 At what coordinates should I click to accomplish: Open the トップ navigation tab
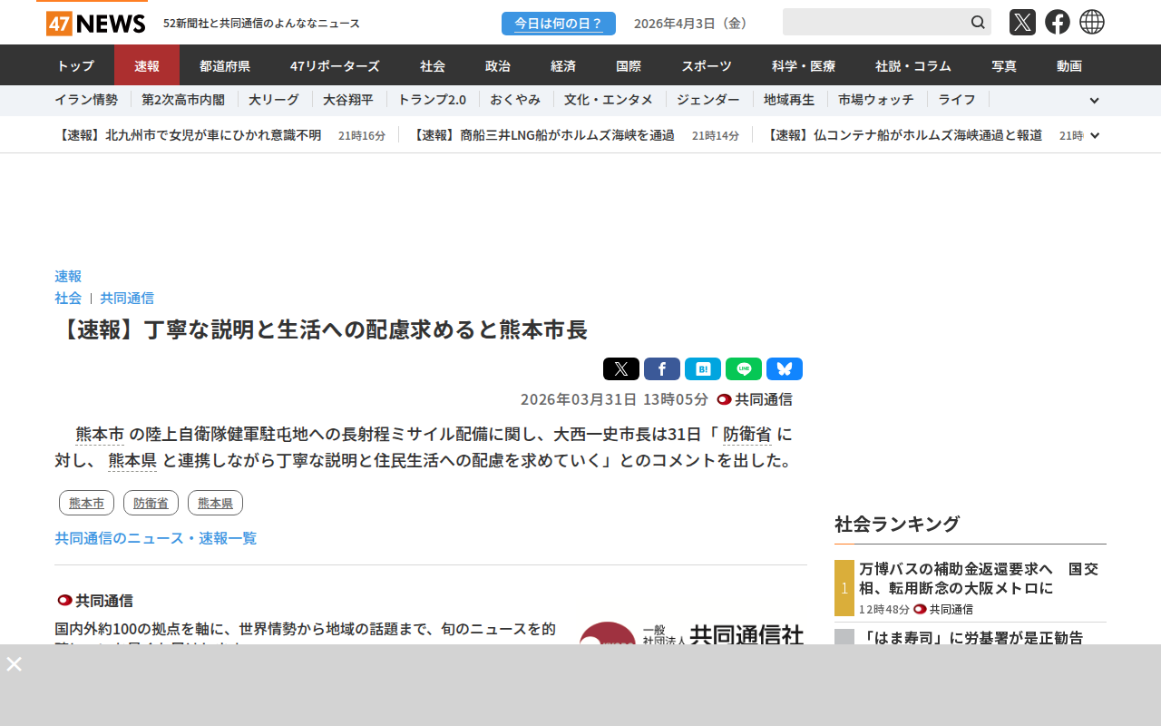click(75, 65)
